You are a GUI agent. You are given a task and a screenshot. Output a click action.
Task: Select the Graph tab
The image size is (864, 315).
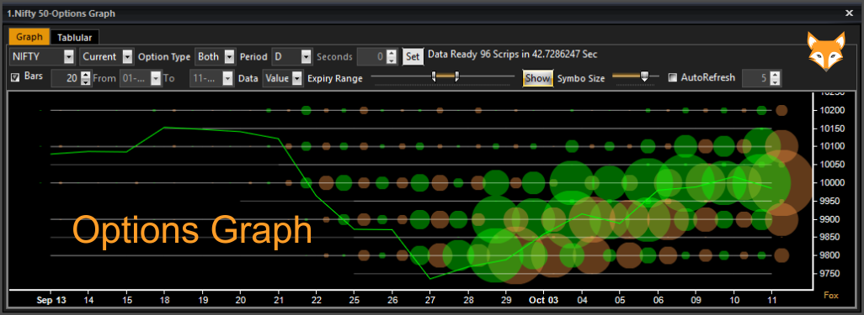pos(29,37)
